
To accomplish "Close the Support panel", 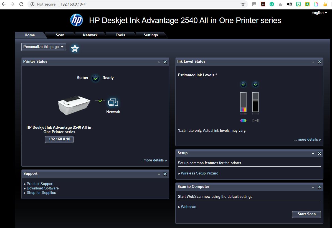I will (165, 174).
